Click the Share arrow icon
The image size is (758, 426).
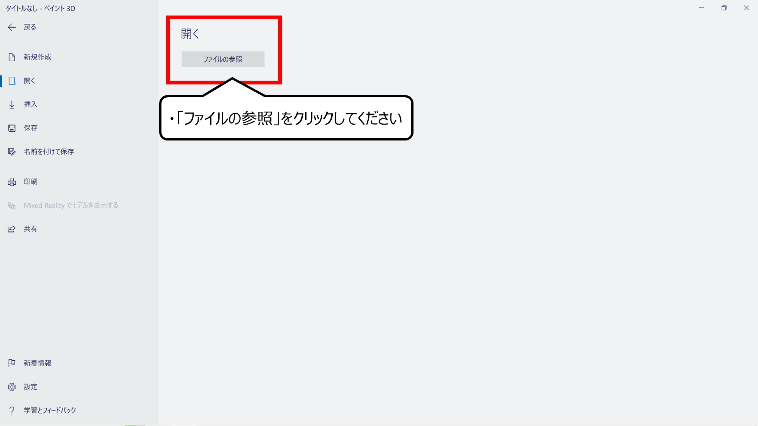tap(12, 229)
